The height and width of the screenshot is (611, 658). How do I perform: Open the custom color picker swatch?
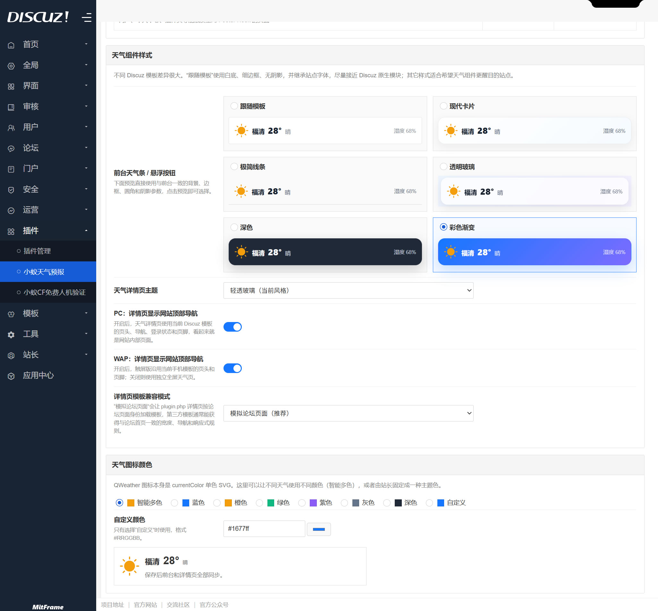(319, 529)
